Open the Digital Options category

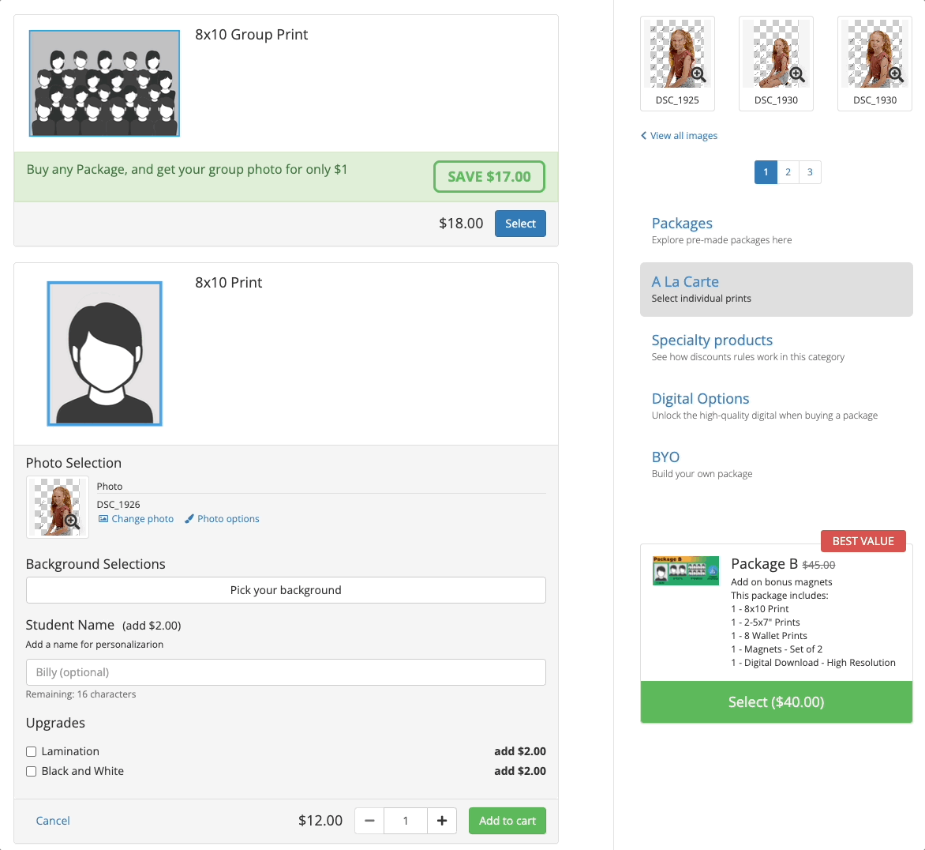click(700, 398)
